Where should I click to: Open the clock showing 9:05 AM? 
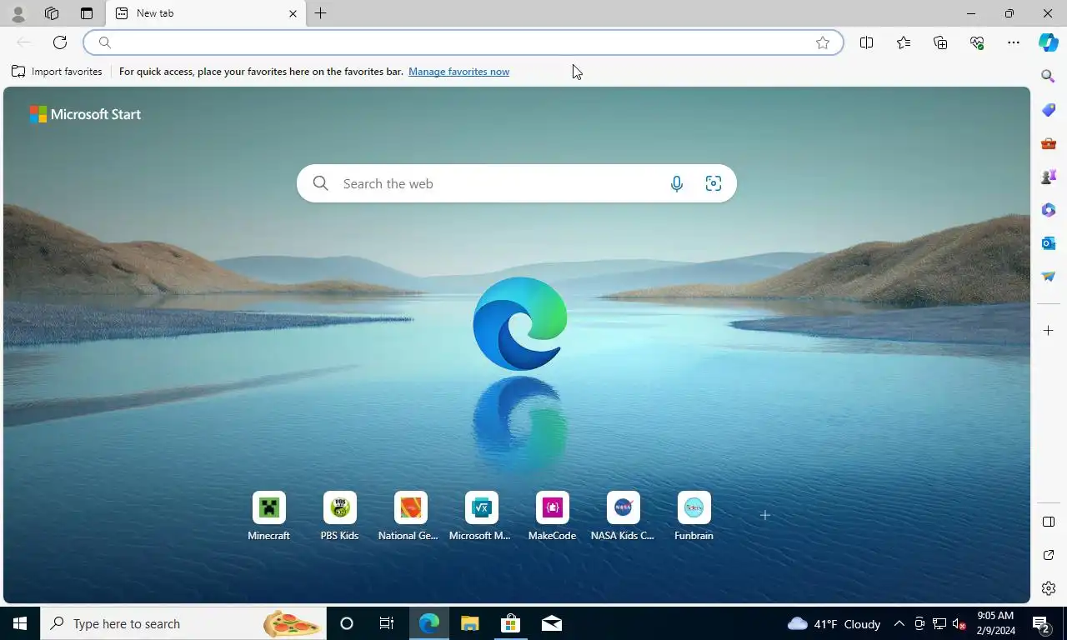tap(995, 623)
